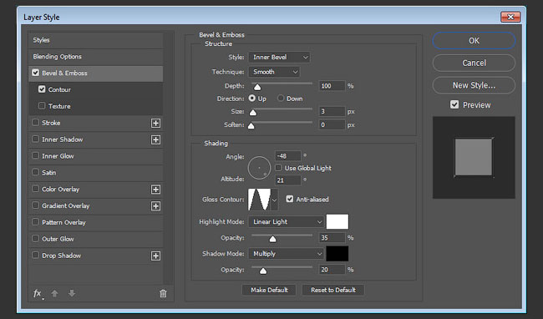This screenshot has height=319, width=543.
Task: Click the Altitude field showing 21
Action: coord(287,180)
